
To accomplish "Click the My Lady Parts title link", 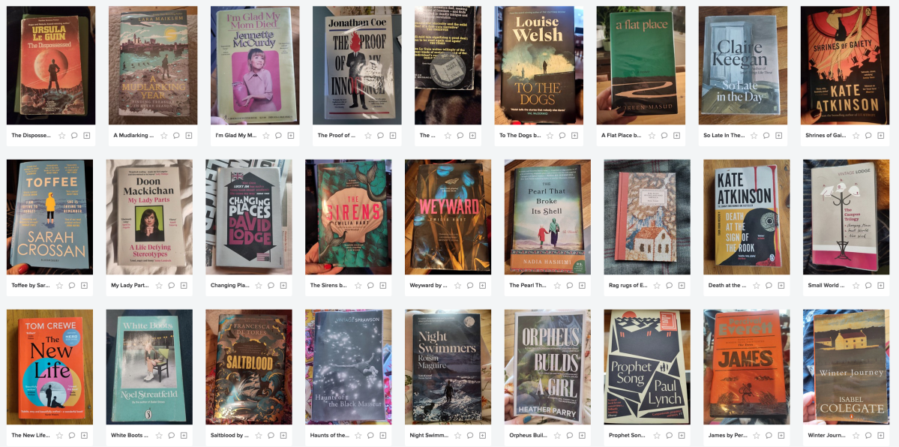I will click(x=130, y=285).
